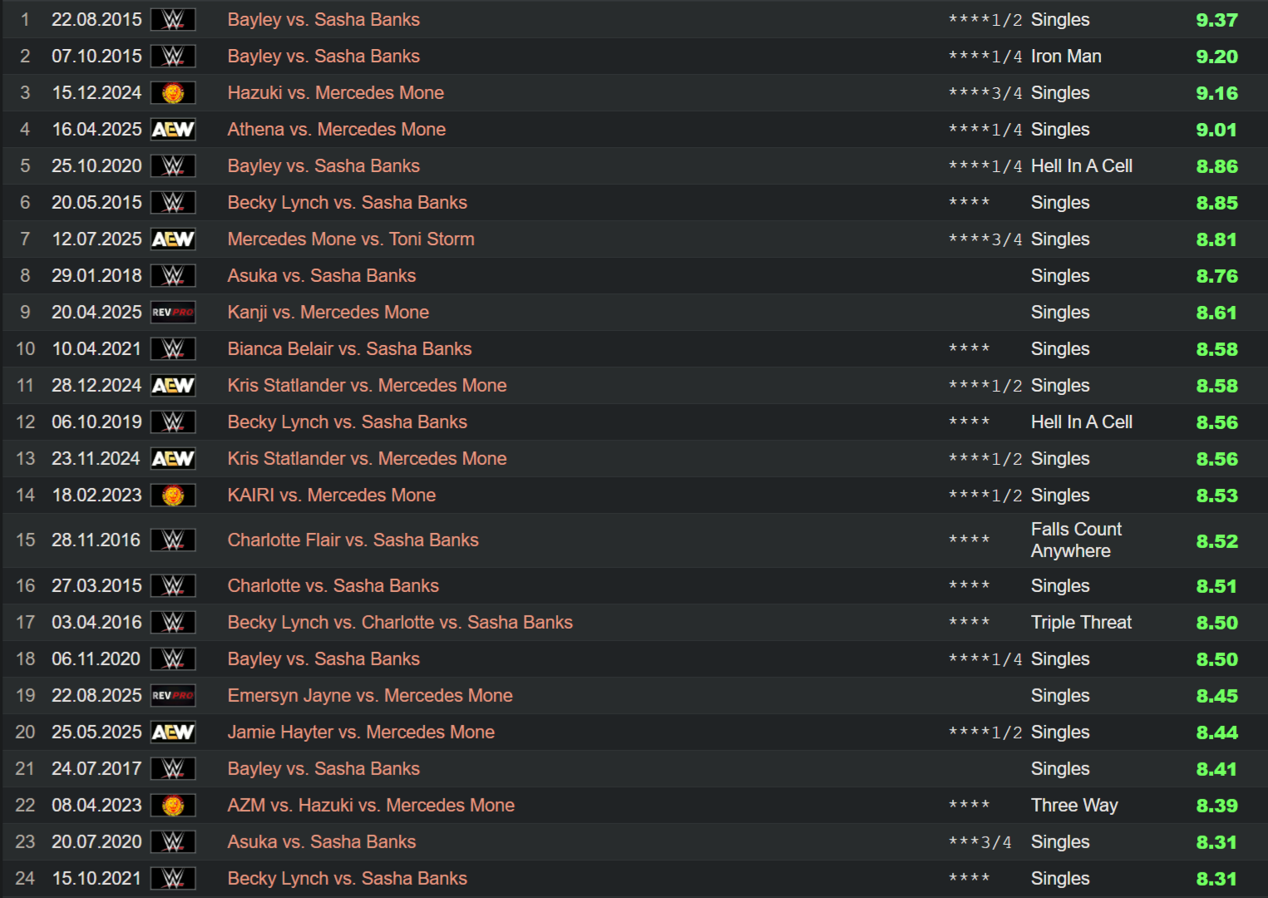Screen dimensions: 1268x898
Task: Click the NJPW lion logo beside 08.04.2023
Action: (173, 806)
